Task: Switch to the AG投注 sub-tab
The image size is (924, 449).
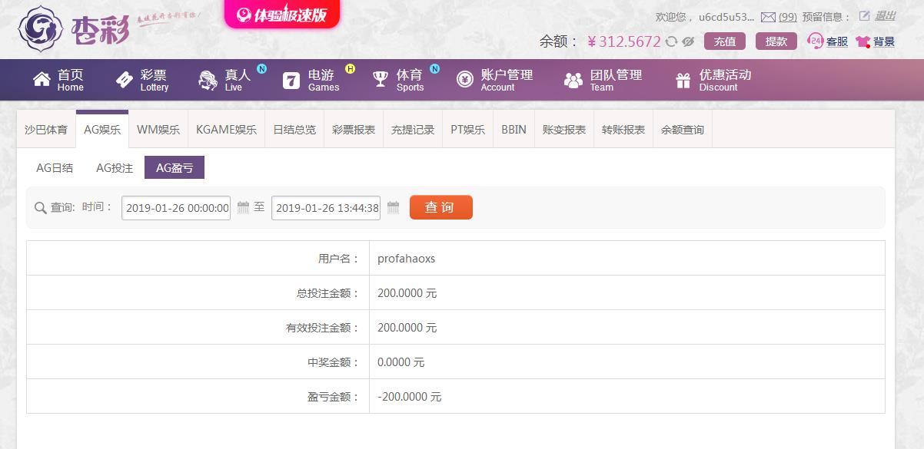Action: point(115,168)
